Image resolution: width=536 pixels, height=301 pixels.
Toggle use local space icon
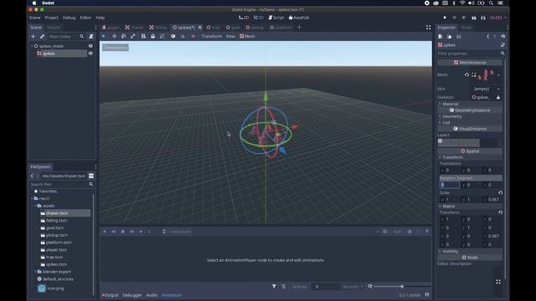(x=173, y=36)
